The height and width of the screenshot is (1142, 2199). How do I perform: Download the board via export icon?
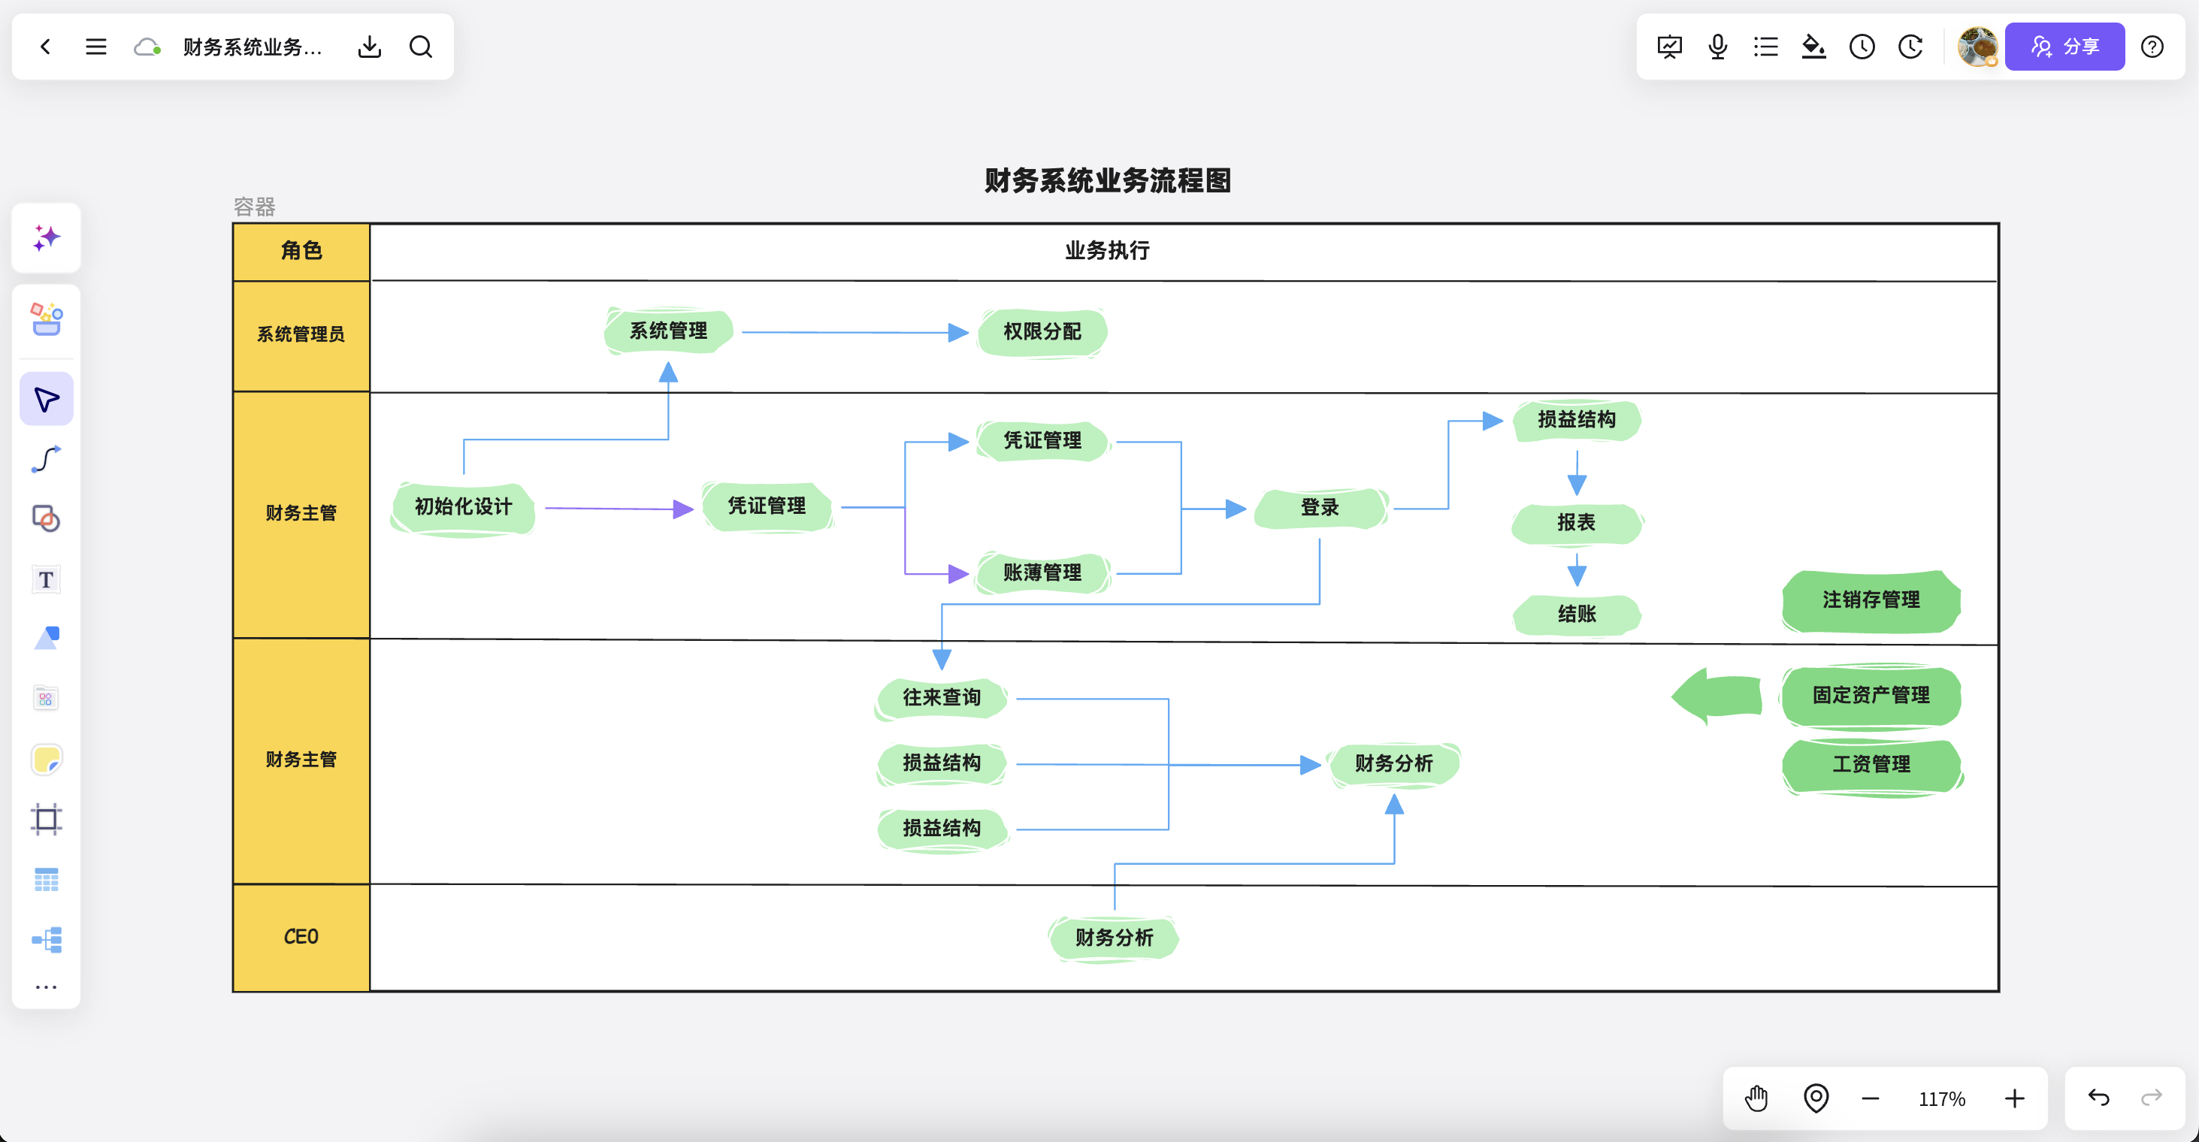point(369,46)
